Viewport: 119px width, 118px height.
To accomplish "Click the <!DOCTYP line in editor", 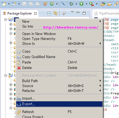I will click(x=111, y=32).
